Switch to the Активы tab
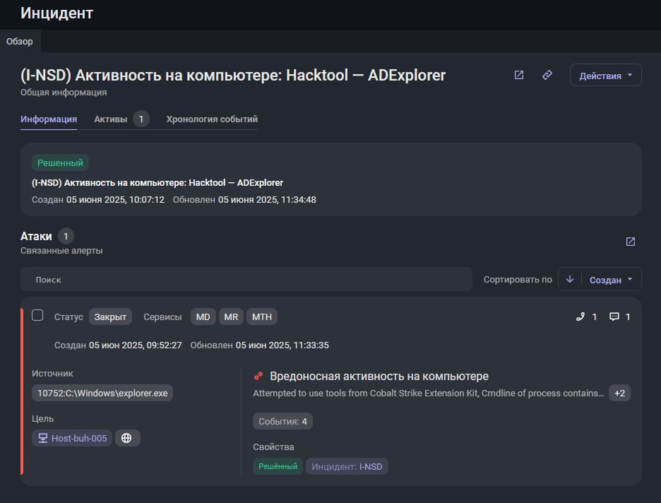The height and width of the screenshot is (503, 661). (x=111, y=119)
